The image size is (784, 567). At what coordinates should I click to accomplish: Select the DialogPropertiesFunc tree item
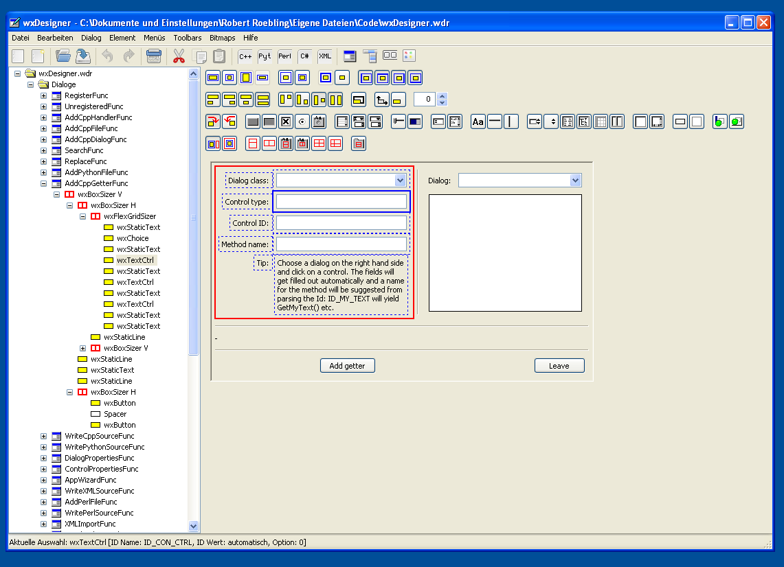100,458
